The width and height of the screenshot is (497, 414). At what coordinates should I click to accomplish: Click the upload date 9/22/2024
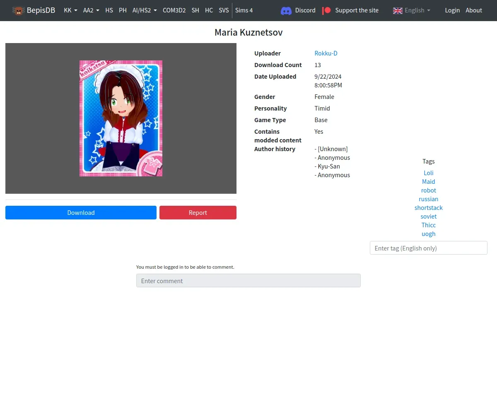(x=328, y=77)
